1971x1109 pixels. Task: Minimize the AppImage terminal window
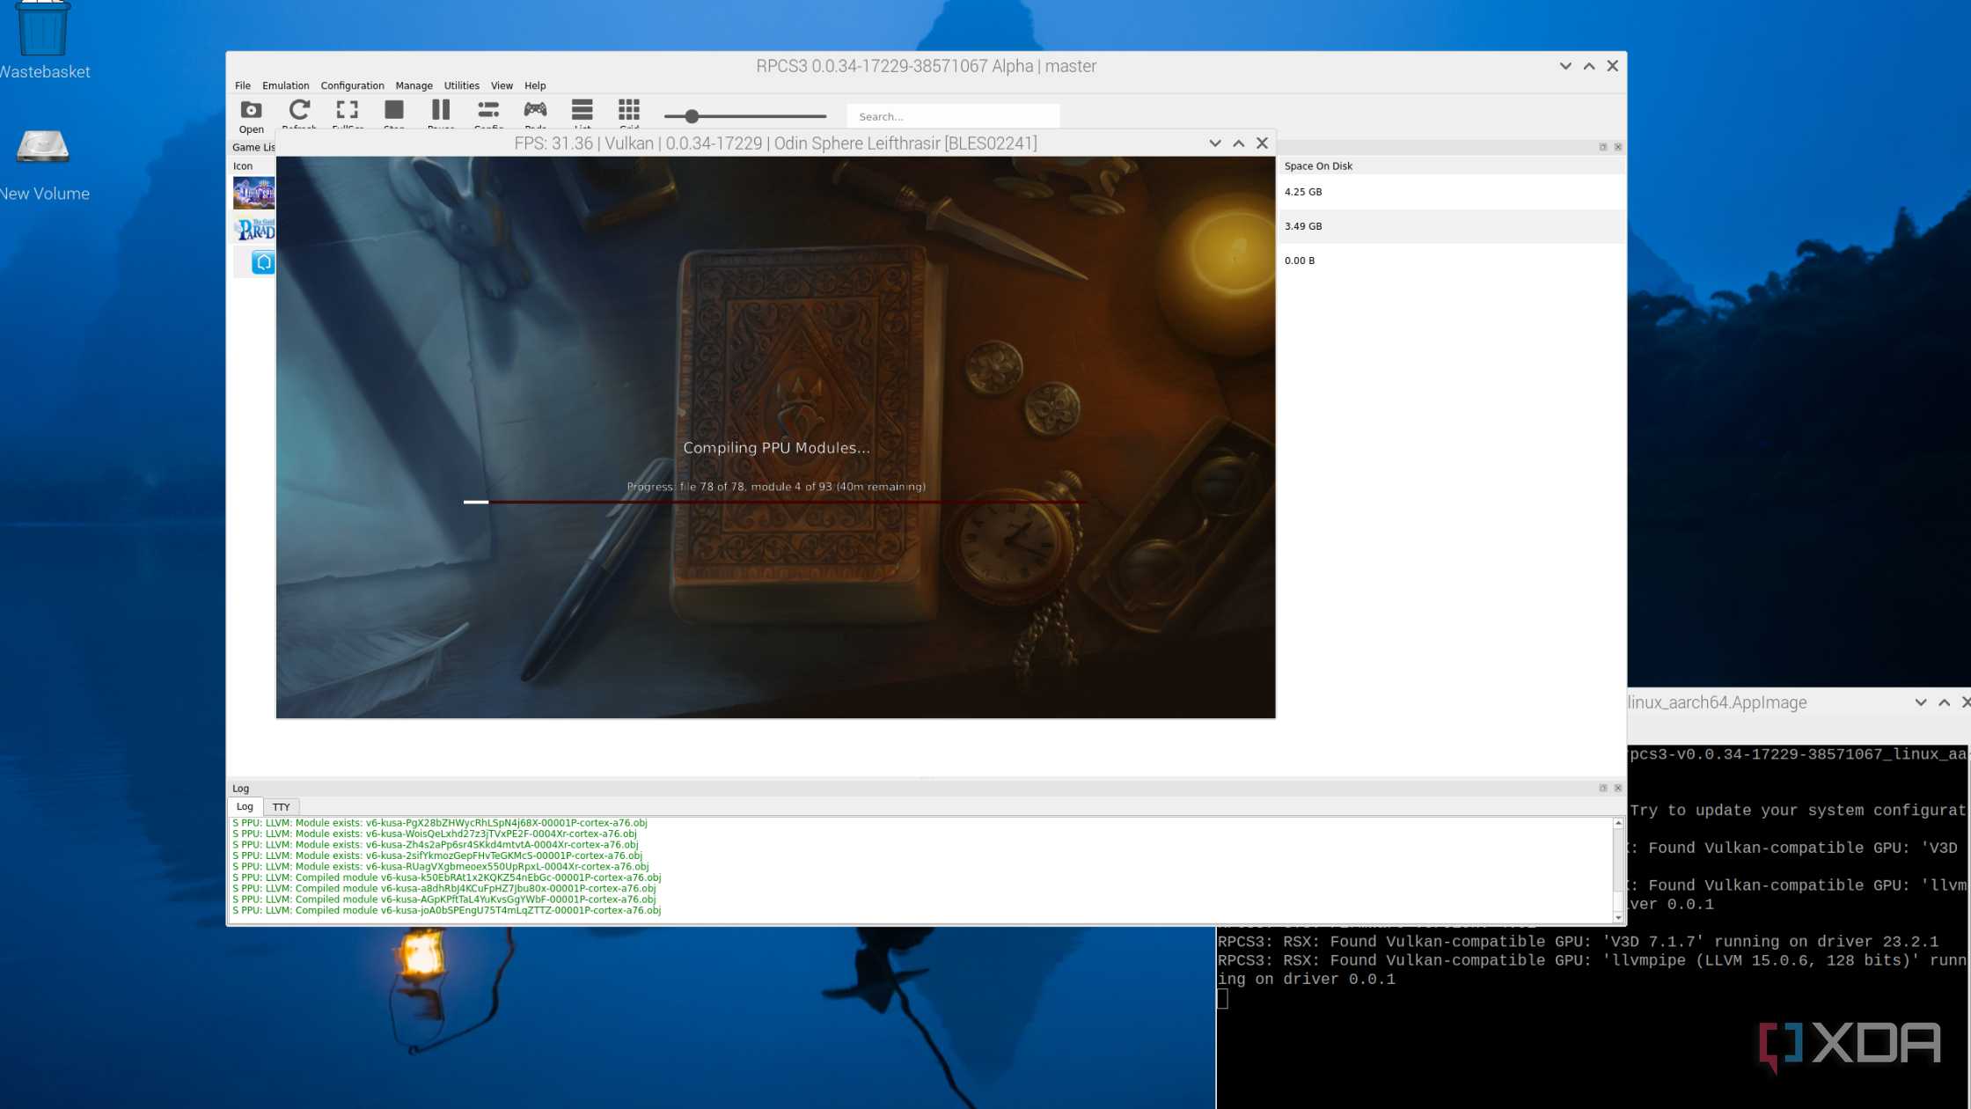coord(1920,702)
